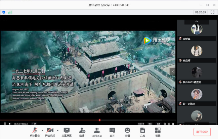Turn on the camera (开启视频)
Image resolution: width=218 pixels, height=139 pixels.
[50, 131]
